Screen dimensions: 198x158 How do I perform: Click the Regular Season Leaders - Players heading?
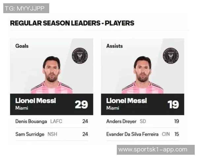72,23
